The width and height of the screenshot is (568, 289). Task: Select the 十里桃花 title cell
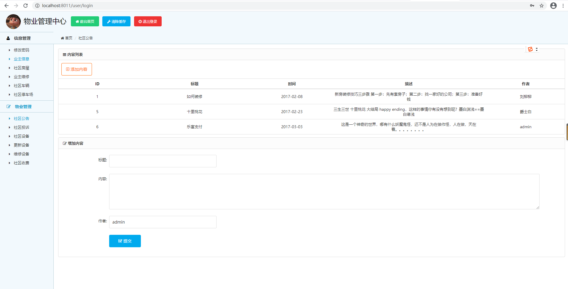(x=195, y=112)
